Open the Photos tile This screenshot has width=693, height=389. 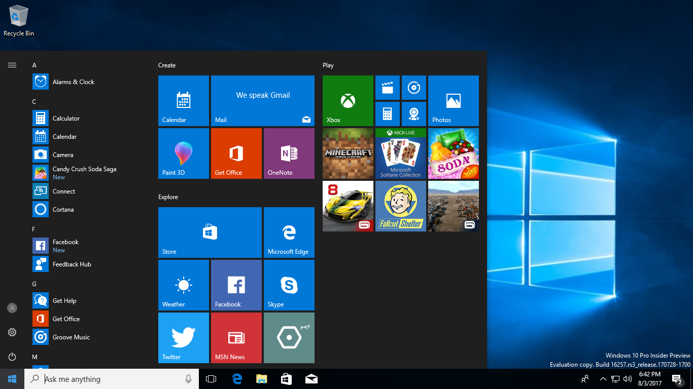pos(454,101)
